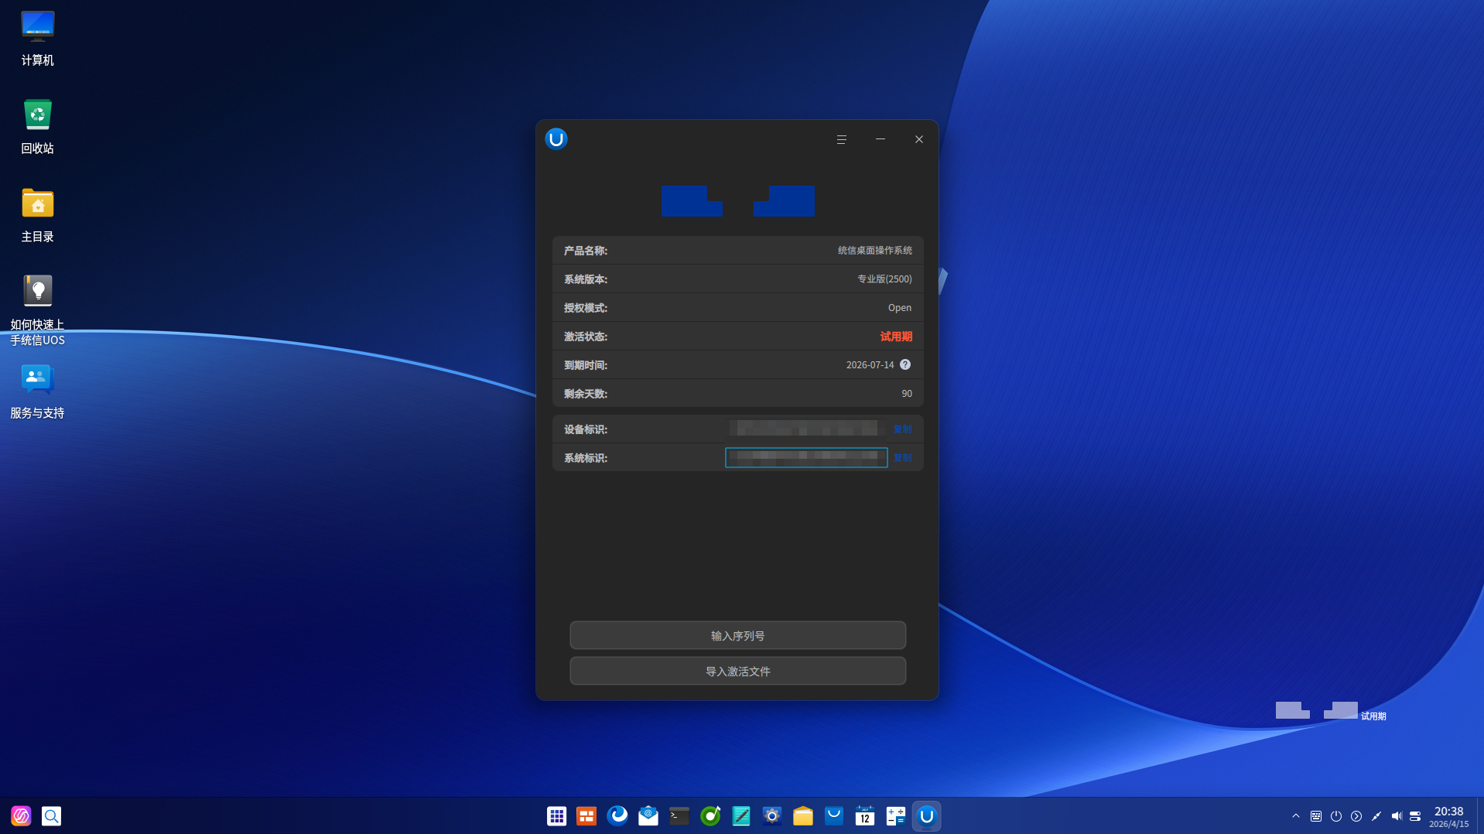Copy the device ID (设备标识)

tap(902, 429)
